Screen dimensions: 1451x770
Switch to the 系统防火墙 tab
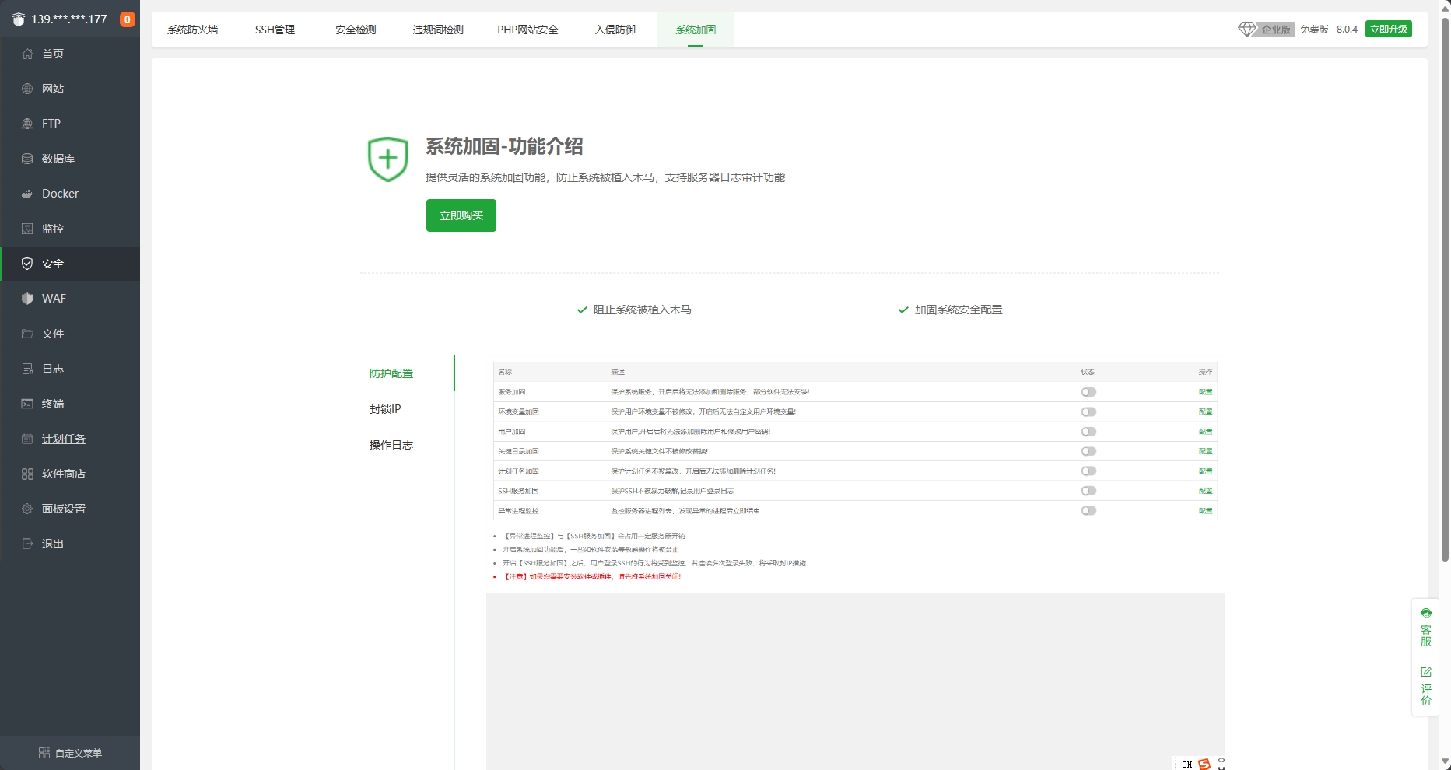tap(193, 30)
